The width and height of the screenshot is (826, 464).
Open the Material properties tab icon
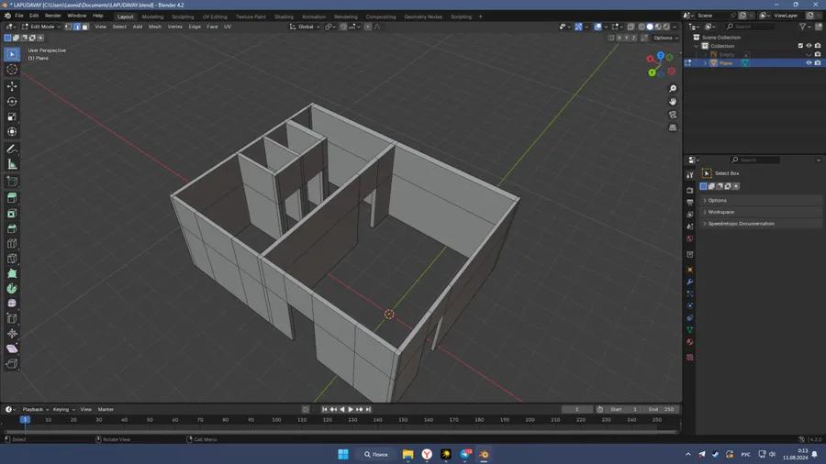(x=690, y=342)
